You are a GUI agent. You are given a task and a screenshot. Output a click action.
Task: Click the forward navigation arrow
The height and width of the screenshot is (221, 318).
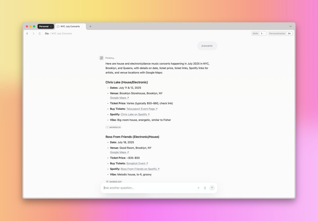tap(33, 34)
